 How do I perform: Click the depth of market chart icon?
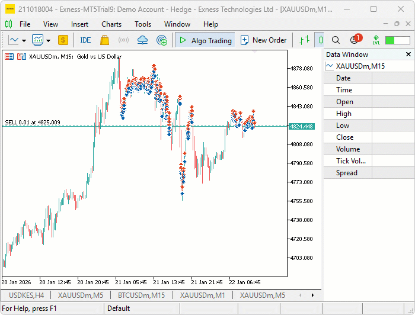tap(21, 57)
